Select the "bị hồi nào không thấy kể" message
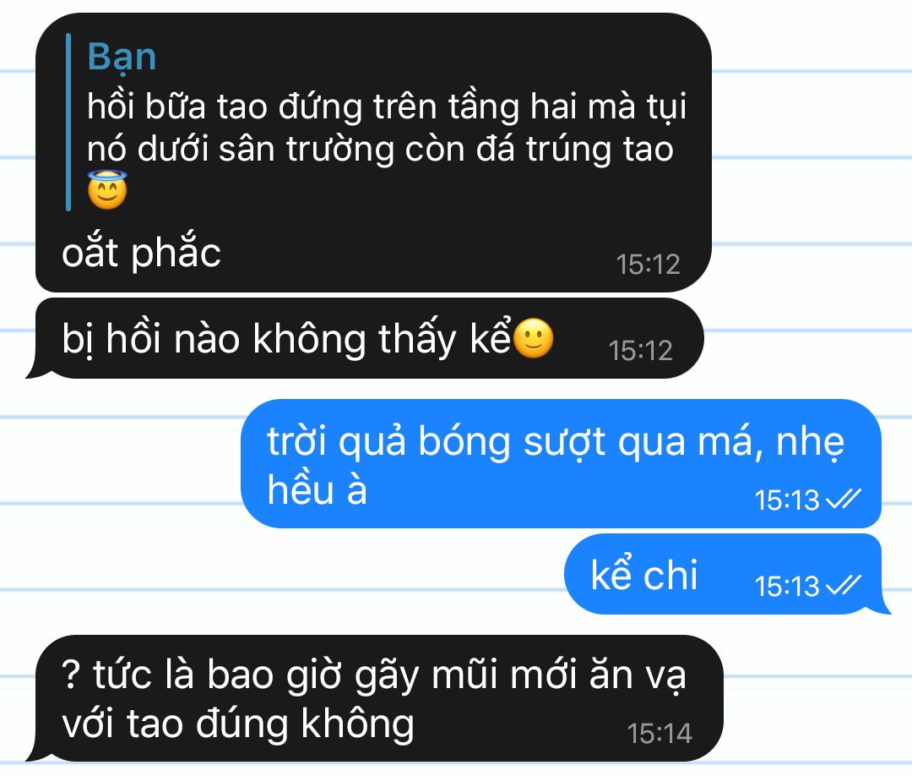912x776 pixels. coord(369,338)
